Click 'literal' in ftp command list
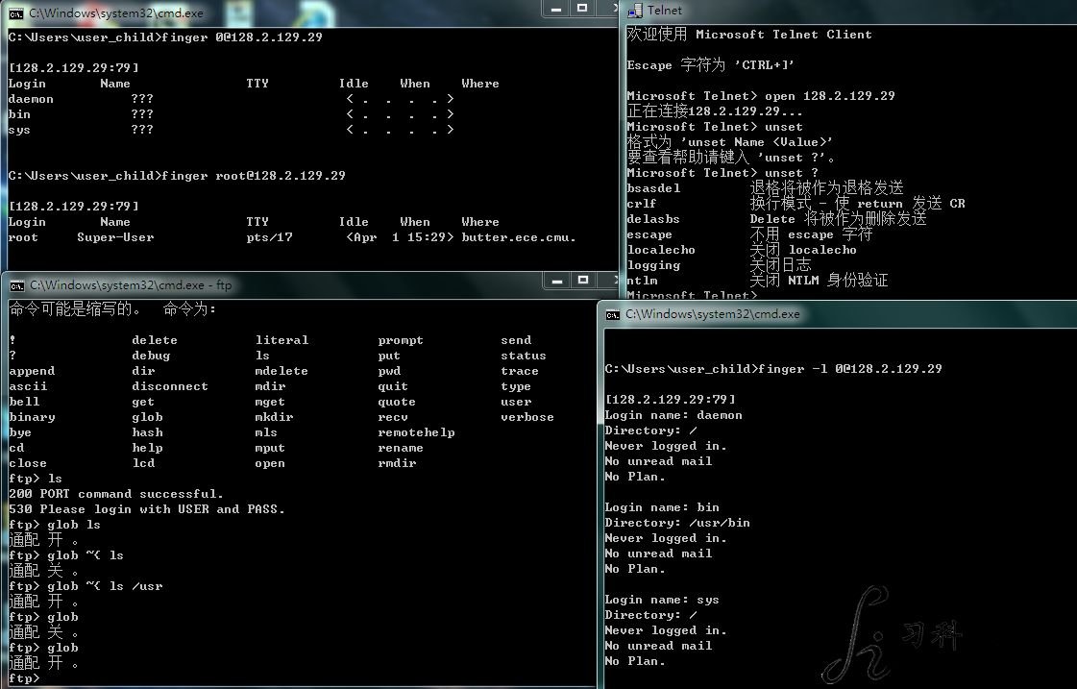The width and height of the screenshot is (1077, 689). point(281,340)
